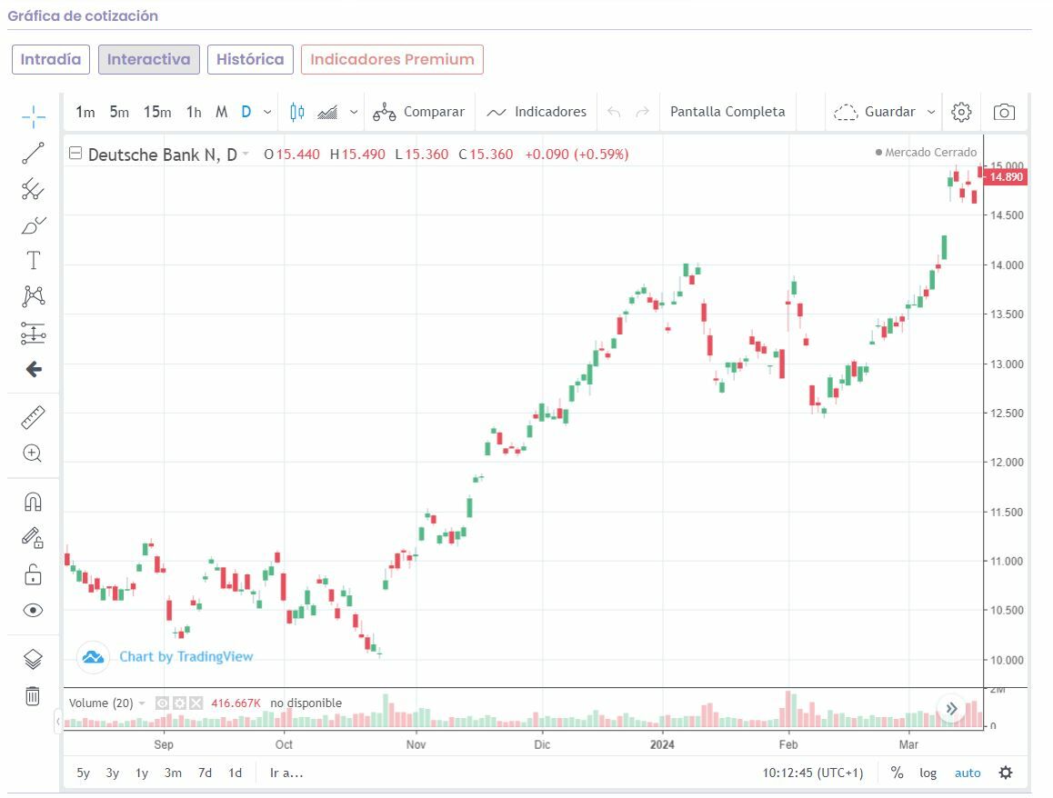The image size is (1053, 798).
Task: Open the Indicadores Premium tab
Action: tap(392, 59)
